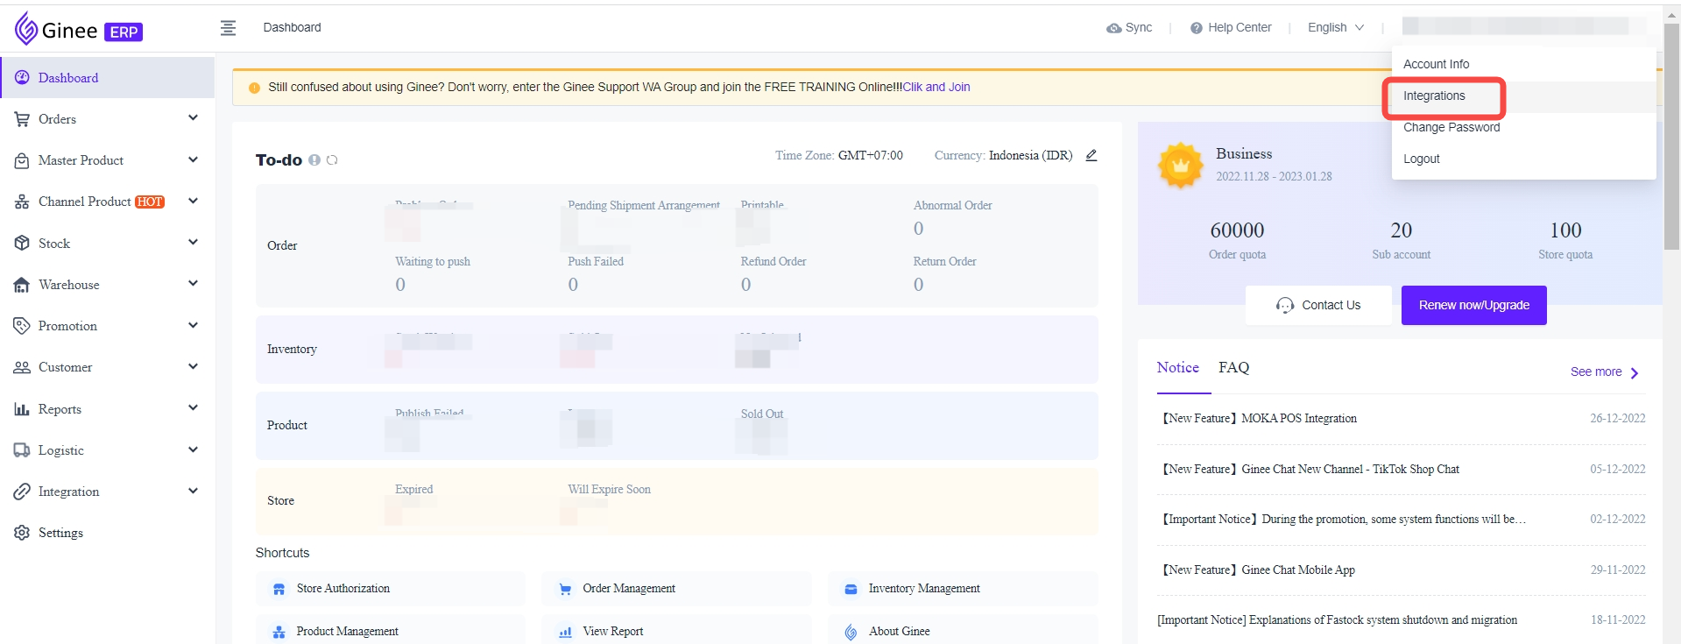1681x644 pixels.
Task: Open Settings from the sidebar gear
Action: click(x=23, y=533)
